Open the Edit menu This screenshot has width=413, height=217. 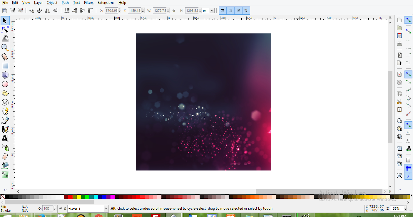(x=15, y=3)
